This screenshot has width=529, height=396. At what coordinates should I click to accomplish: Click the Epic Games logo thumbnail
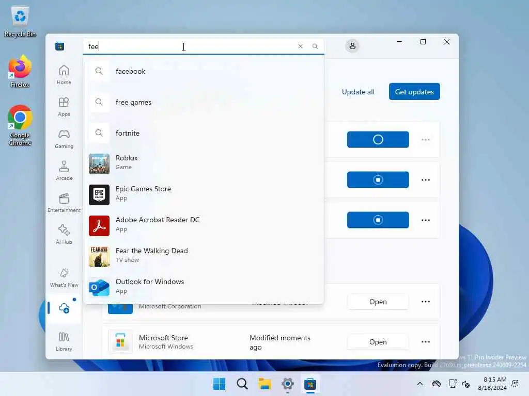(99, 194)
